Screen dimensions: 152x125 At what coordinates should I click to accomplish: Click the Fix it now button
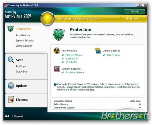click(x=132, y=18)
